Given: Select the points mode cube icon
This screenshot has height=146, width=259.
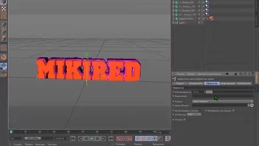Looking at the screenshot, I should pyautogui.click(x=4, y=24).
